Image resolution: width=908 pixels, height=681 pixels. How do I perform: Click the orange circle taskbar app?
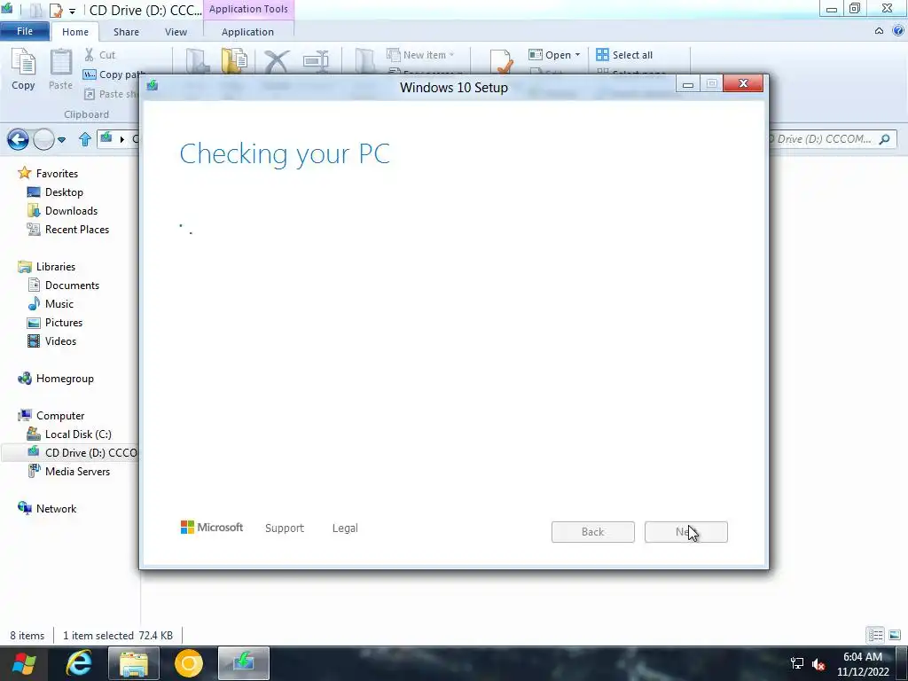[x=189, y=663]
